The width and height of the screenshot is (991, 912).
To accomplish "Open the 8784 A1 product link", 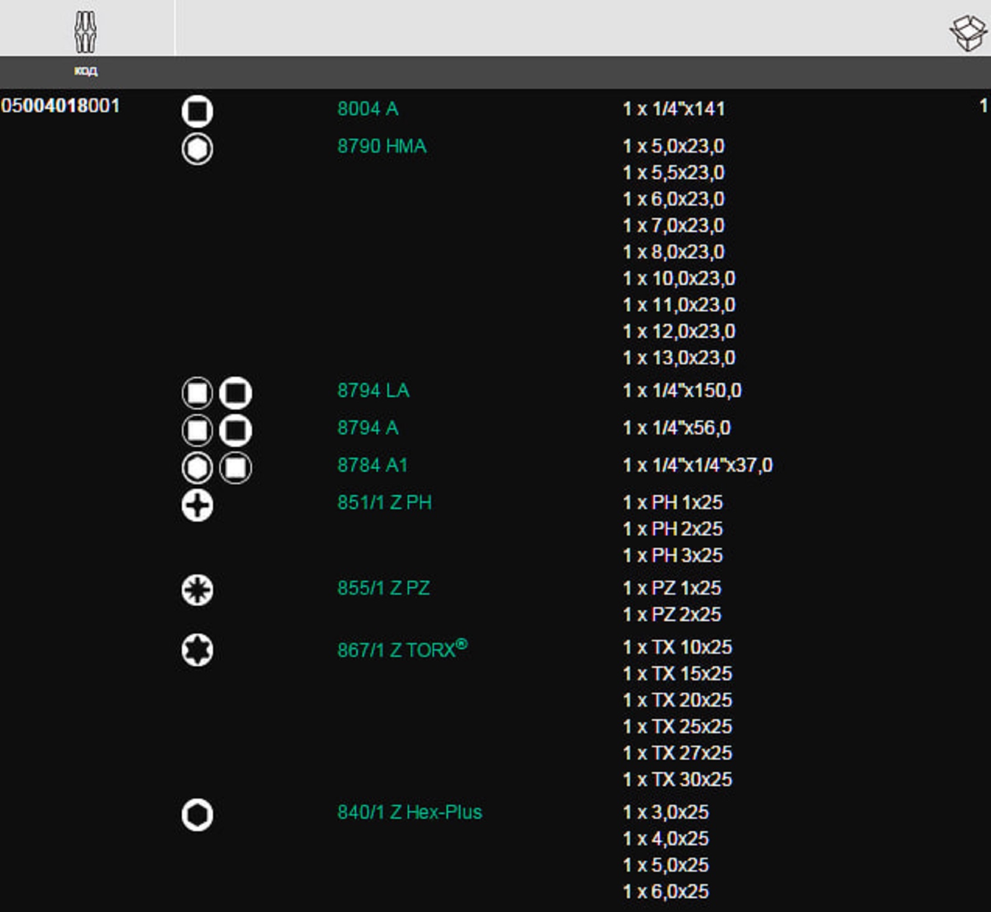I will 372,465.
